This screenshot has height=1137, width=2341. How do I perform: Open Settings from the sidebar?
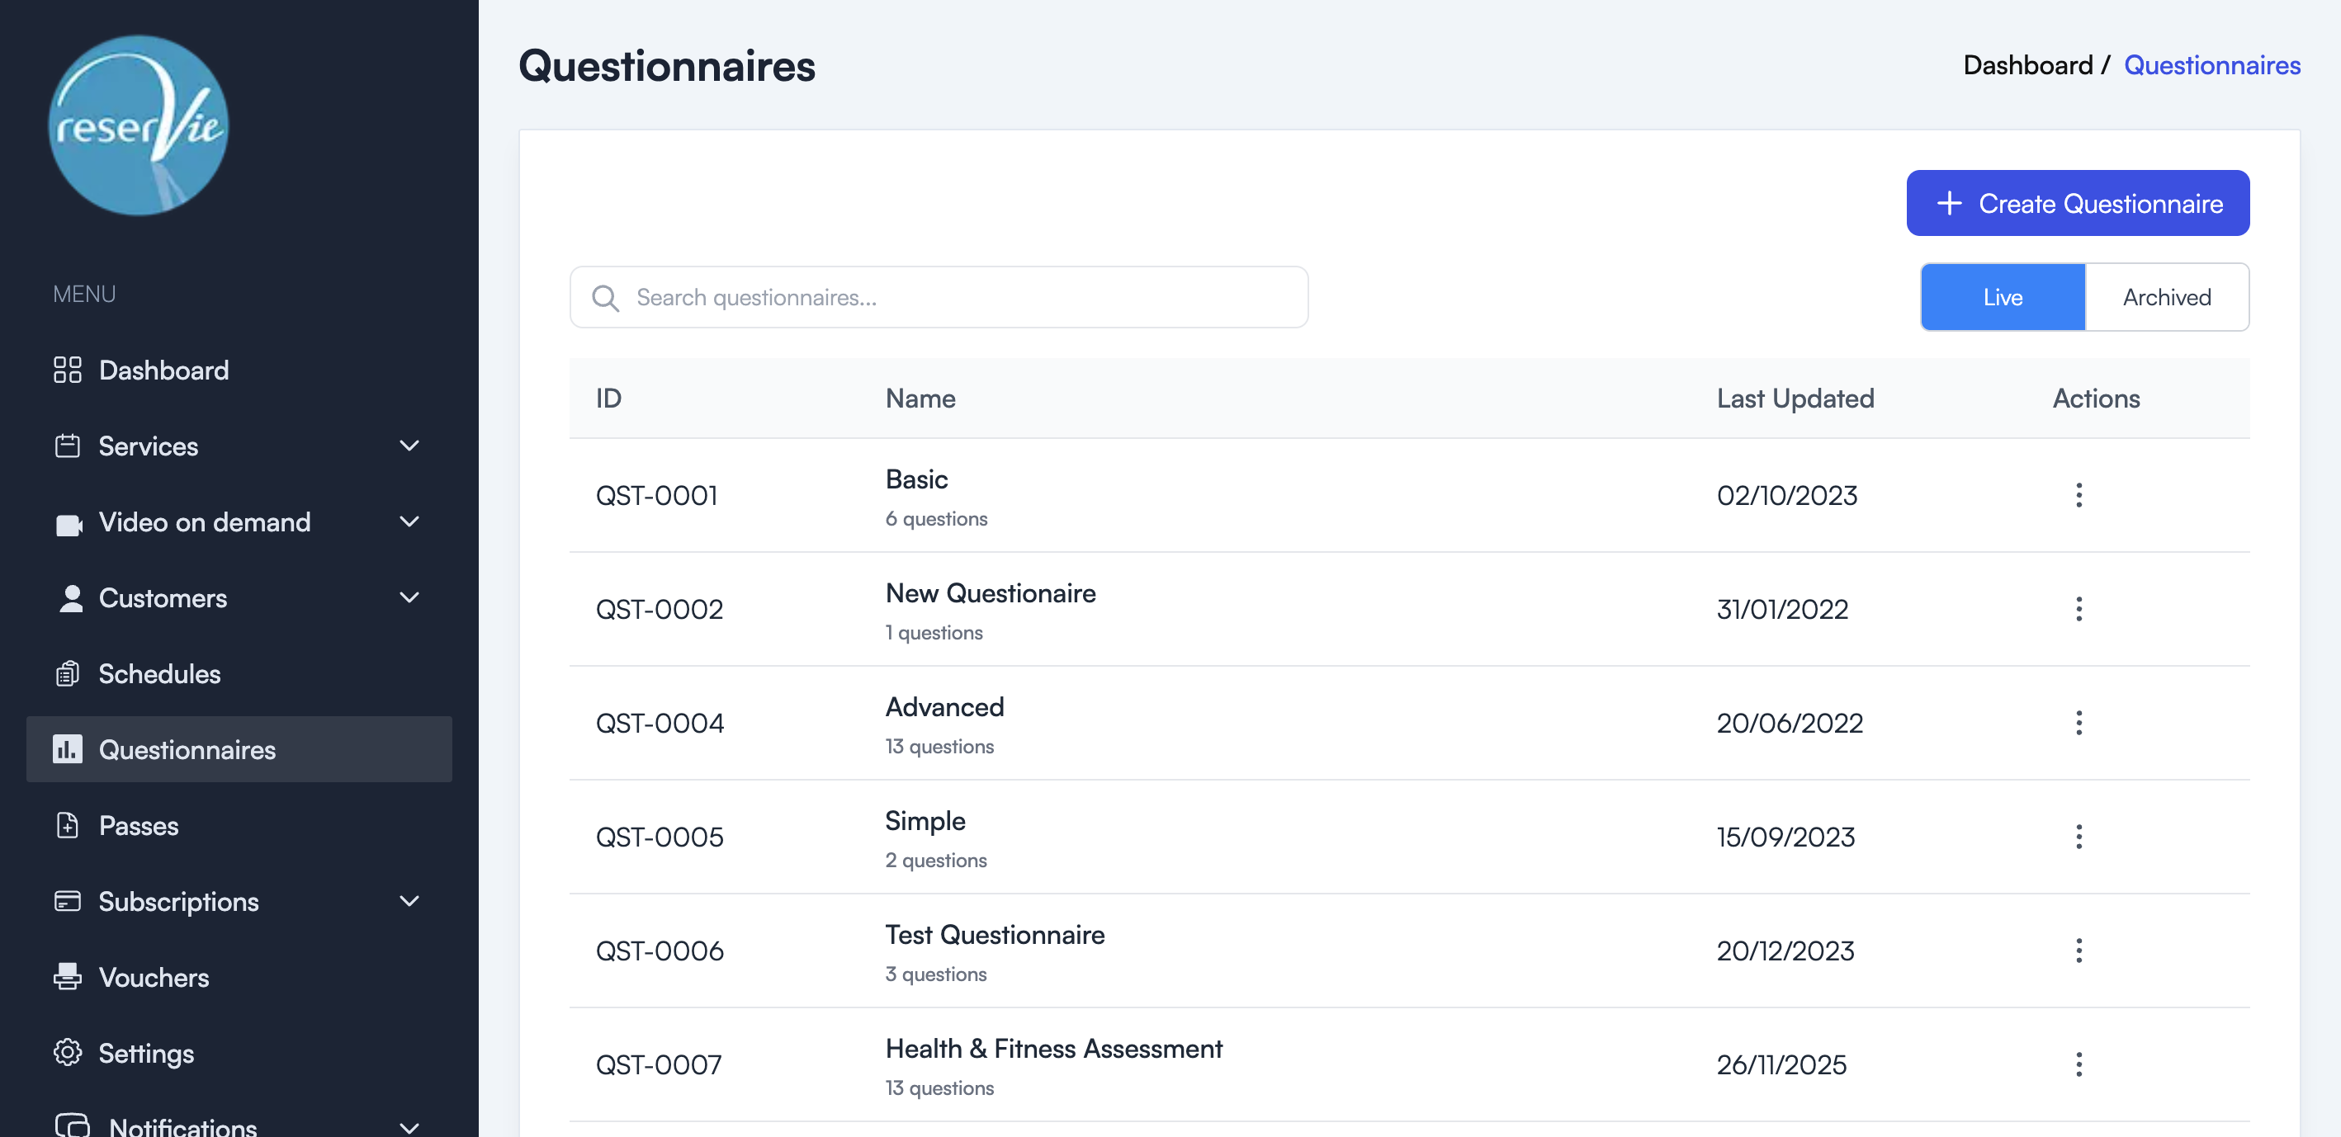click(x=239, y=1053)
